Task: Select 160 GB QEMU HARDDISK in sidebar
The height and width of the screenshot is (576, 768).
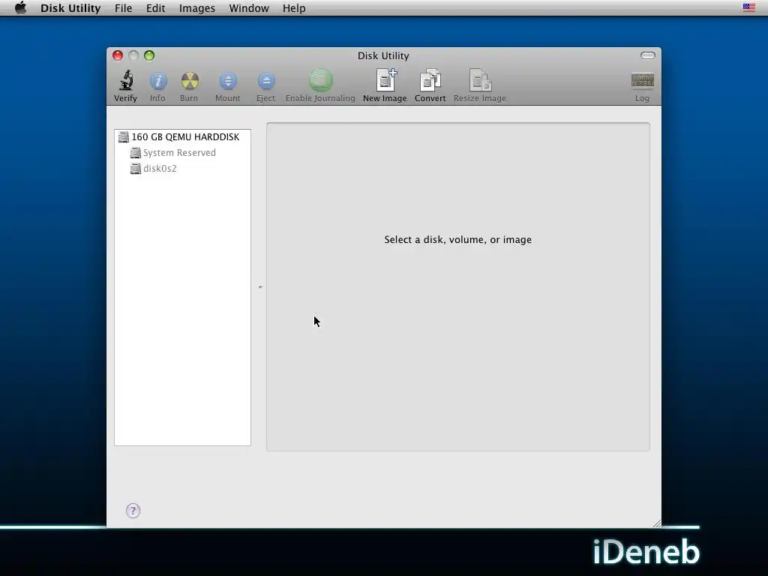Action: pos(182,137)
